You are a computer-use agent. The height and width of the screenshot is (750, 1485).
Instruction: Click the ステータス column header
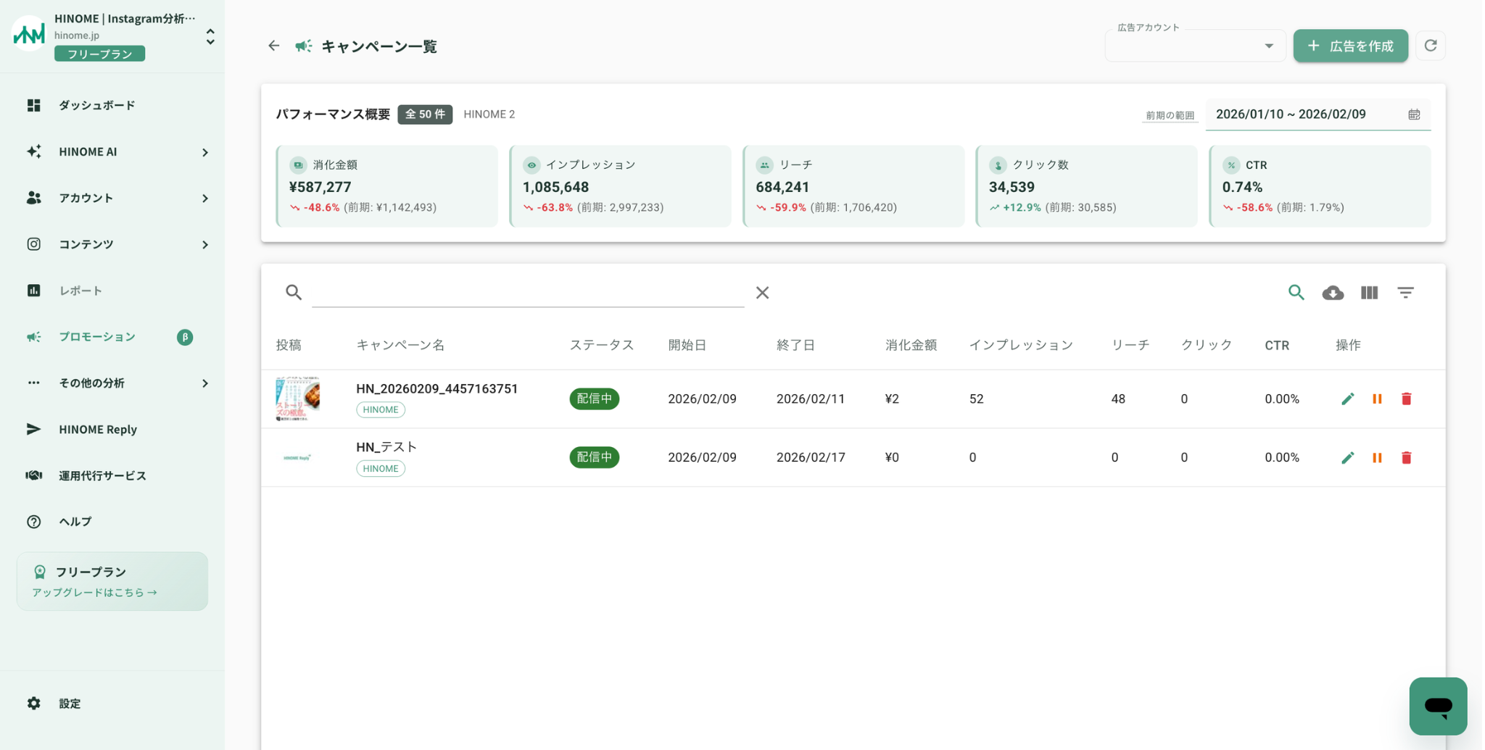click(601, 345)
